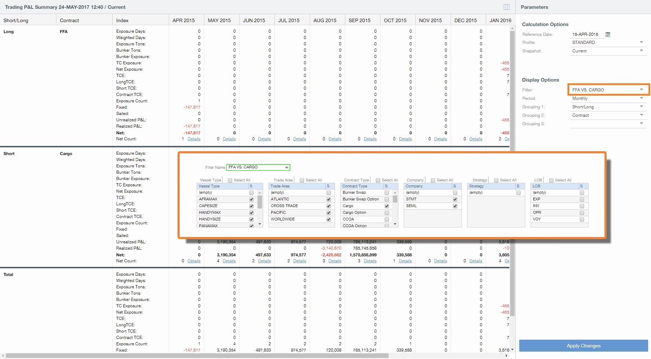Toggle Select All for Strategy
The image size is (651, 359).
tap(496, 180)
